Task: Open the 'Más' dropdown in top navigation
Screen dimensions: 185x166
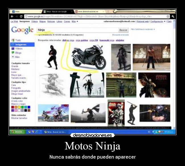Action: click(75, 21)
